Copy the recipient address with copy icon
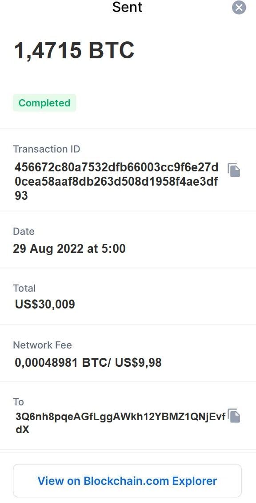Screen dimensions: 256x503 pos(234,416)
